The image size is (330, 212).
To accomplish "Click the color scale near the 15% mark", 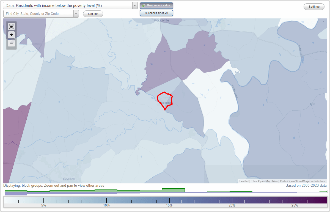I will [x=170, y=200].
